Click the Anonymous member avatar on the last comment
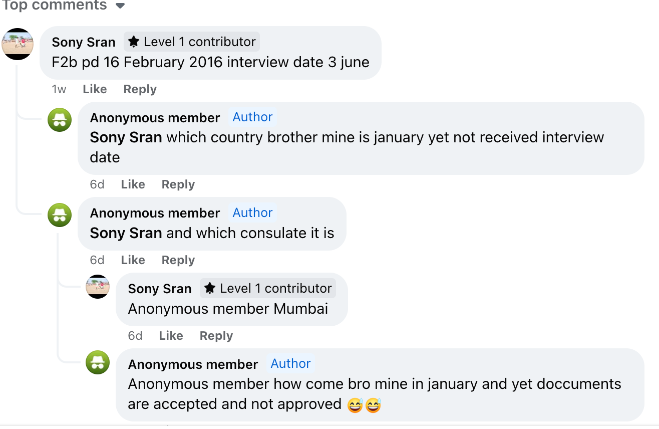This screenshot has height=429, width=659. pos(98,362)
